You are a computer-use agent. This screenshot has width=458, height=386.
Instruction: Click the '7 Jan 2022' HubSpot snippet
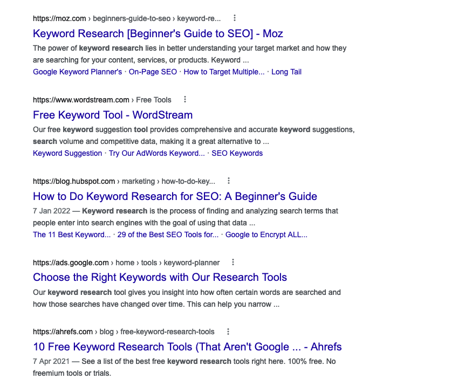pos(185,217)
